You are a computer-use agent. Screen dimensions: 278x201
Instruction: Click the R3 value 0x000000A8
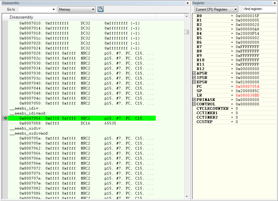247,29
